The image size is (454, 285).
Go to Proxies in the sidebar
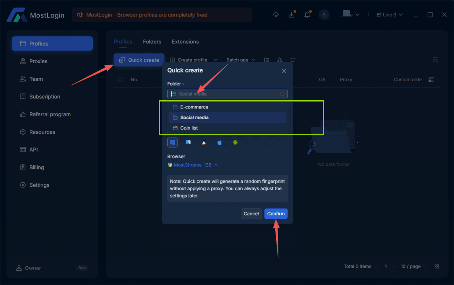click(52, 61)
